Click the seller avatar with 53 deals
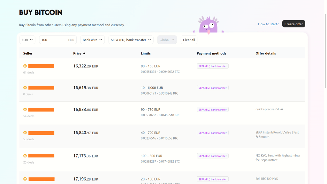The height and width of the screenshot is (184, 327). [x=25, y=133]
